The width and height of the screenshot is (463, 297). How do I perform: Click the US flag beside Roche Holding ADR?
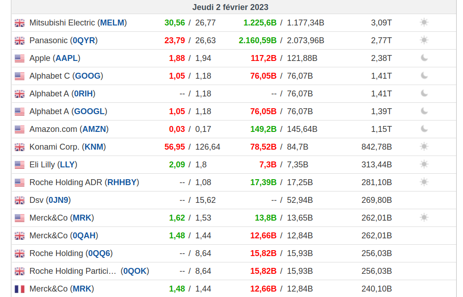[20, 183]
